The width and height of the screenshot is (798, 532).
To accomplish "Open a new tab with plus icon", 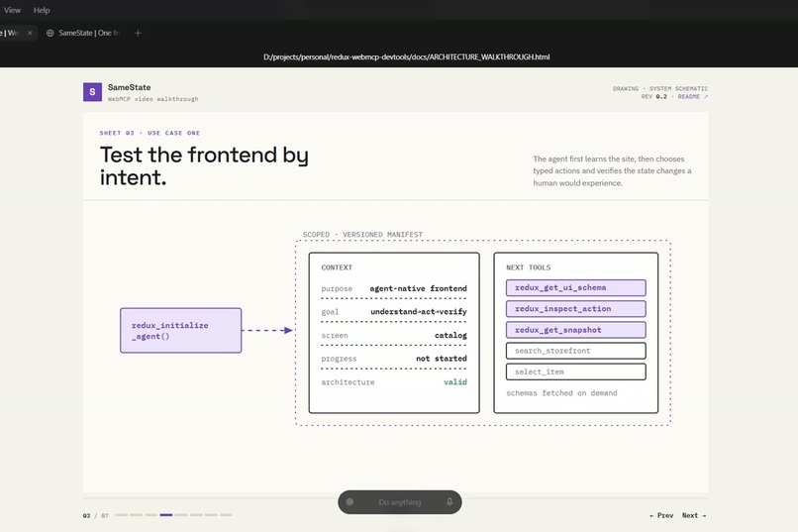I will tap(138, 33).
